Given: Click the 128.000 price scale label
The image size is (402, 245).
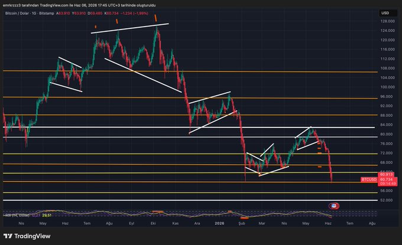Looking at the screenshot, I should coord(388,21).
